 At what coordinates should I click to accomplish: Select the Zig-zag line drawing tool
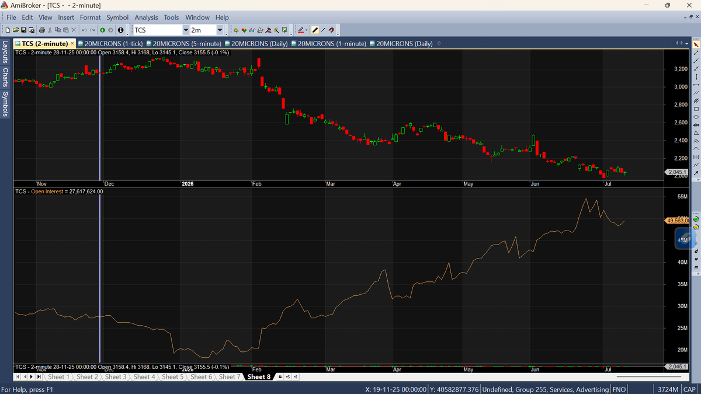coord(696,164)
